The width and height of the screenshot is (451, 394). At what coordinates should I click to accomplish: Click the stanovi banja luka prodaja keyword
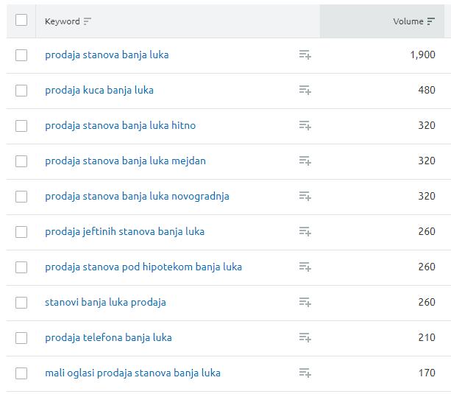(x=105, y=303)
